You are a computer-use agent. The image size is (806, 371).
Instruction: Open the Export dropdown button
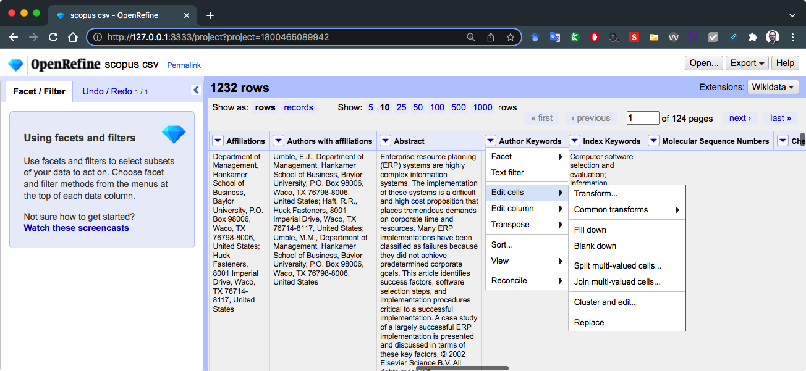tap(748, 63)
